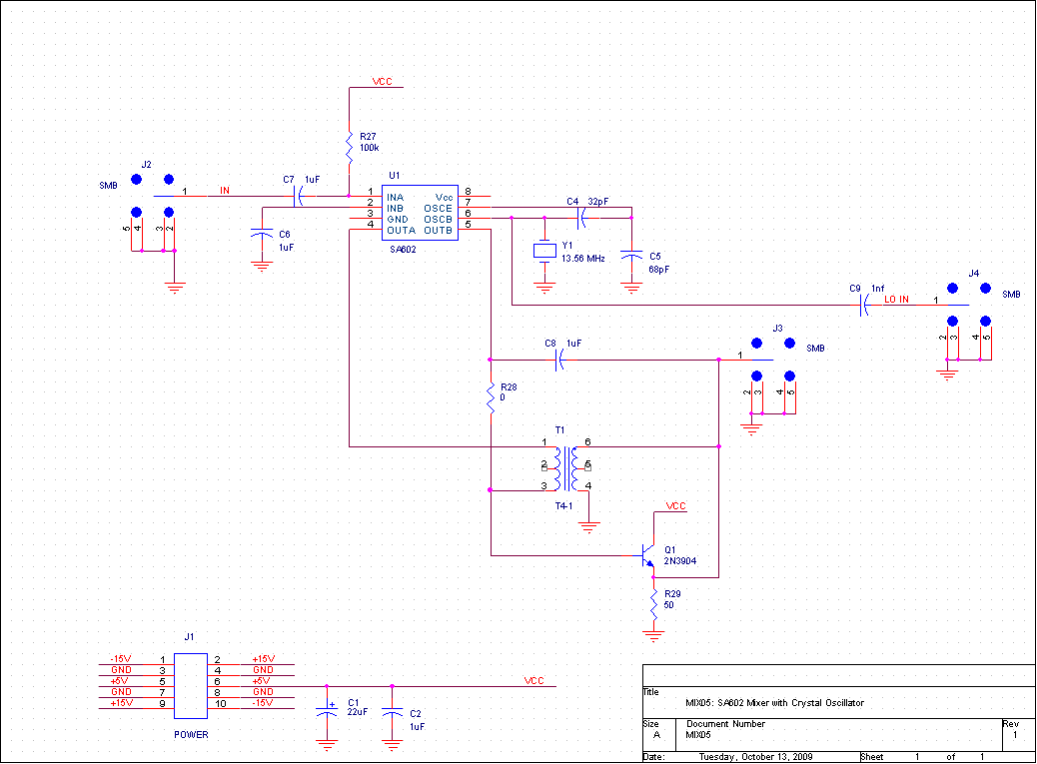Select the IN net label near J2
1037x764 pixels.
(225, 189)
